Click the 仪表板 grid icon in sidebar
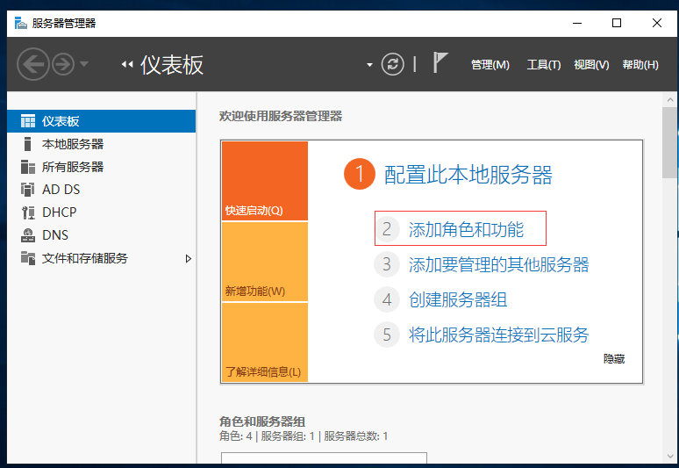 click(x=28, y=121)
